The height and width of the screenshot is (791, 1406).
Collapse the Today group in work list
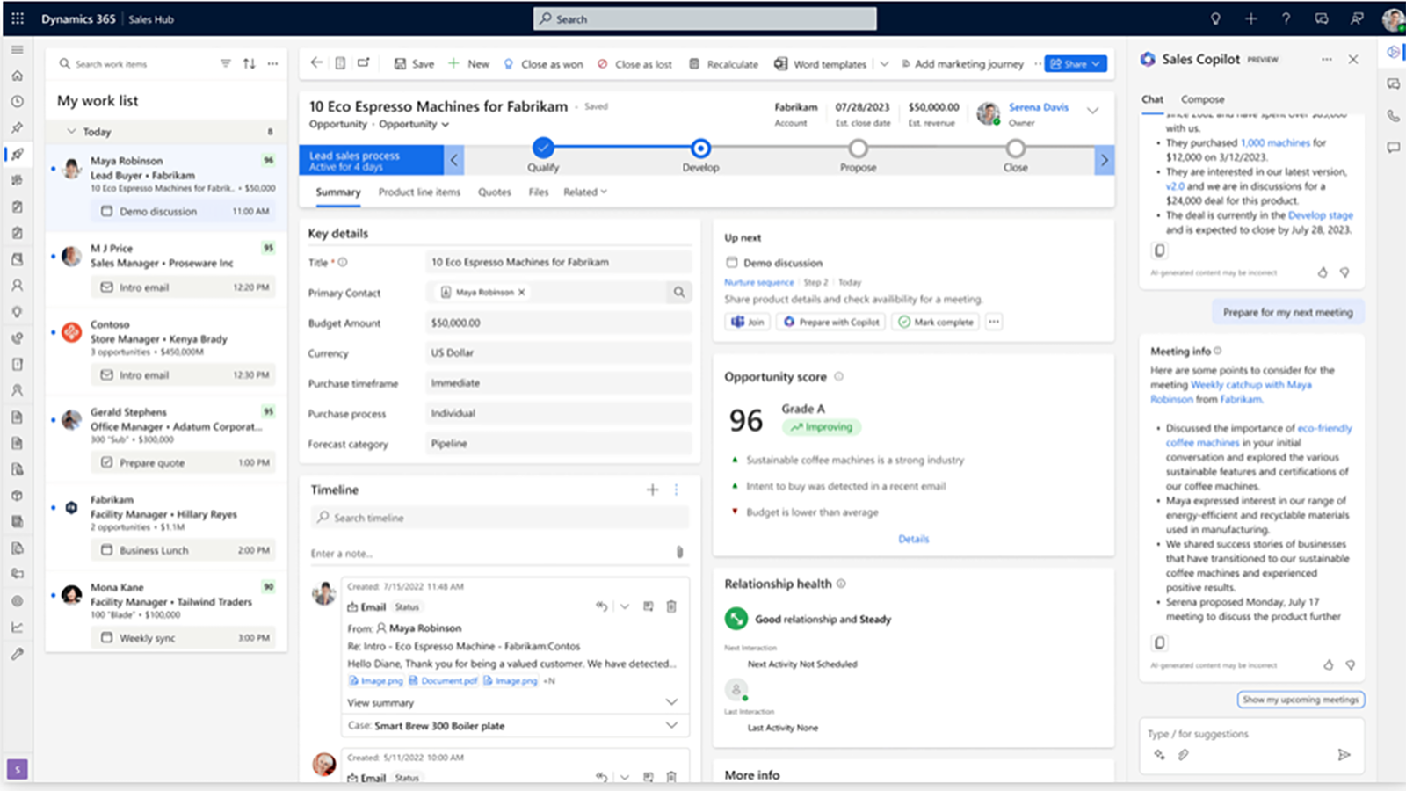(x=72, y=131)
